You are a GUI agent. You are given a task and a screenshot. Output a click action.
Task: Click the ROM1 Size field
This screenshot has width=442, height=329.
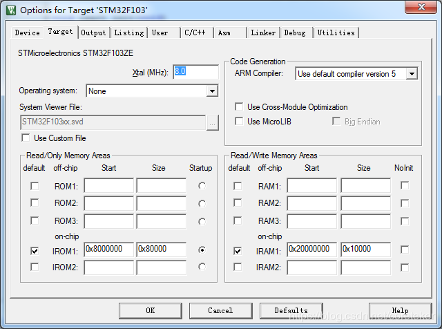point(162,185)
